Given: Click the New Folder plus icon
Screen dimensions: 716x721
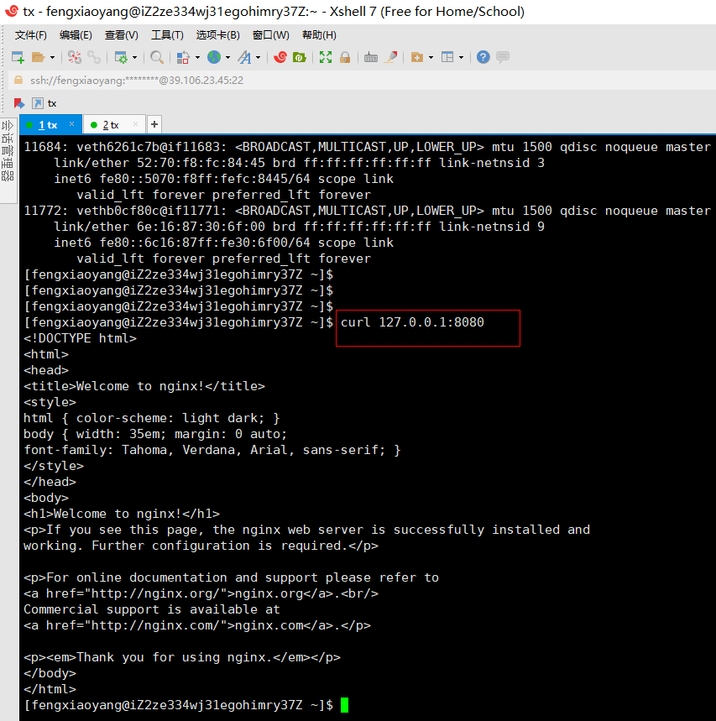Looking at the screenshot, I should click(x=417, y=57).
